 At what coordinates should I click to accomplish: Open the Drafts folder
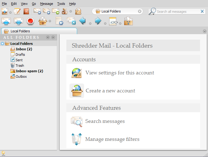[x=20, y=55]
